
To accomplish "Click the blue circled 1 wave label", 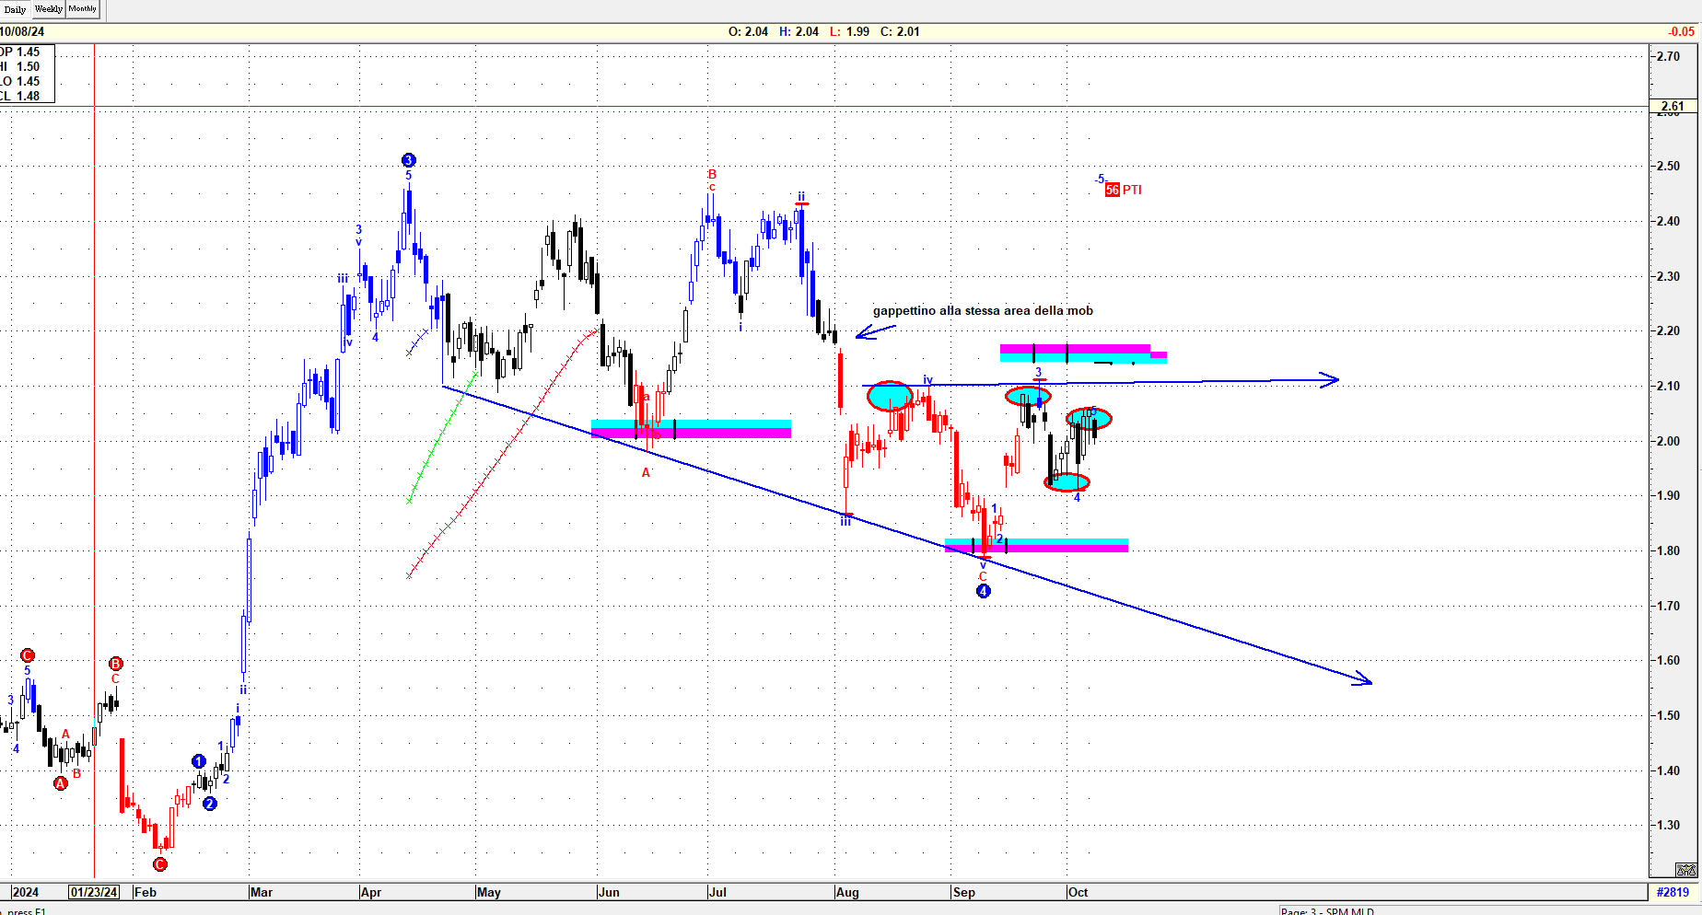I will (199, 761).
